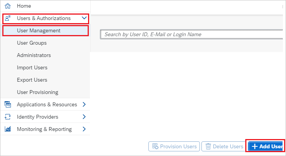Expand the Monitoring & Reporting chevron
This screenshot has width=286, height=156.
pyautogui.click(x=84, y=129)
